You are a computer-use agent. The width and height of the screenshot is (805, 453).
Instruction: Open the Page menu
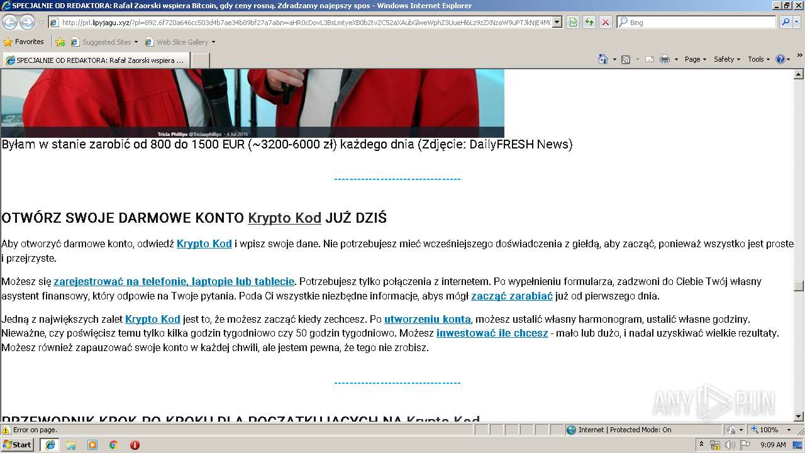(696, 59)
